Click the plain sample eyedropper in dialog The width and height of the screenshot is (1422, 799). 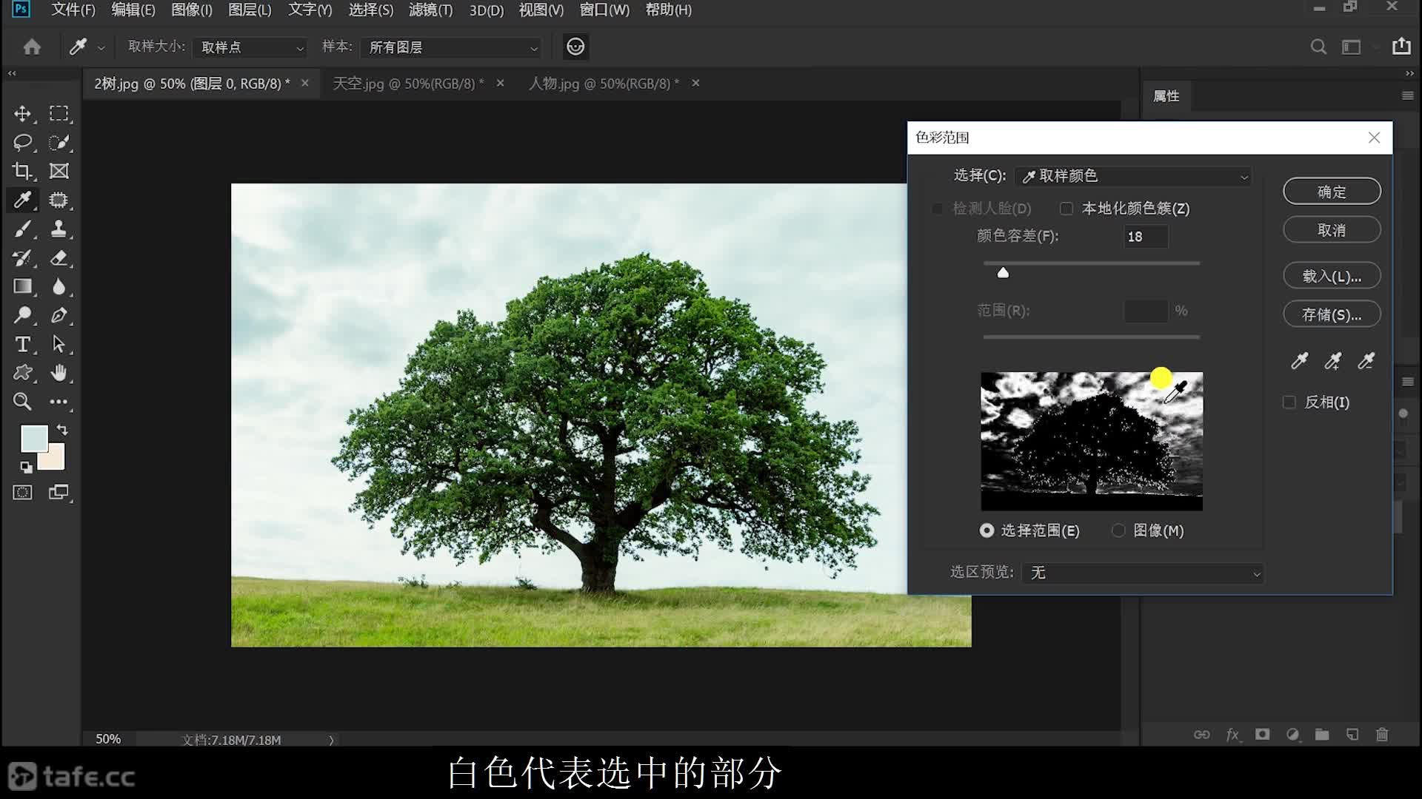click(x=1299, y=361)
